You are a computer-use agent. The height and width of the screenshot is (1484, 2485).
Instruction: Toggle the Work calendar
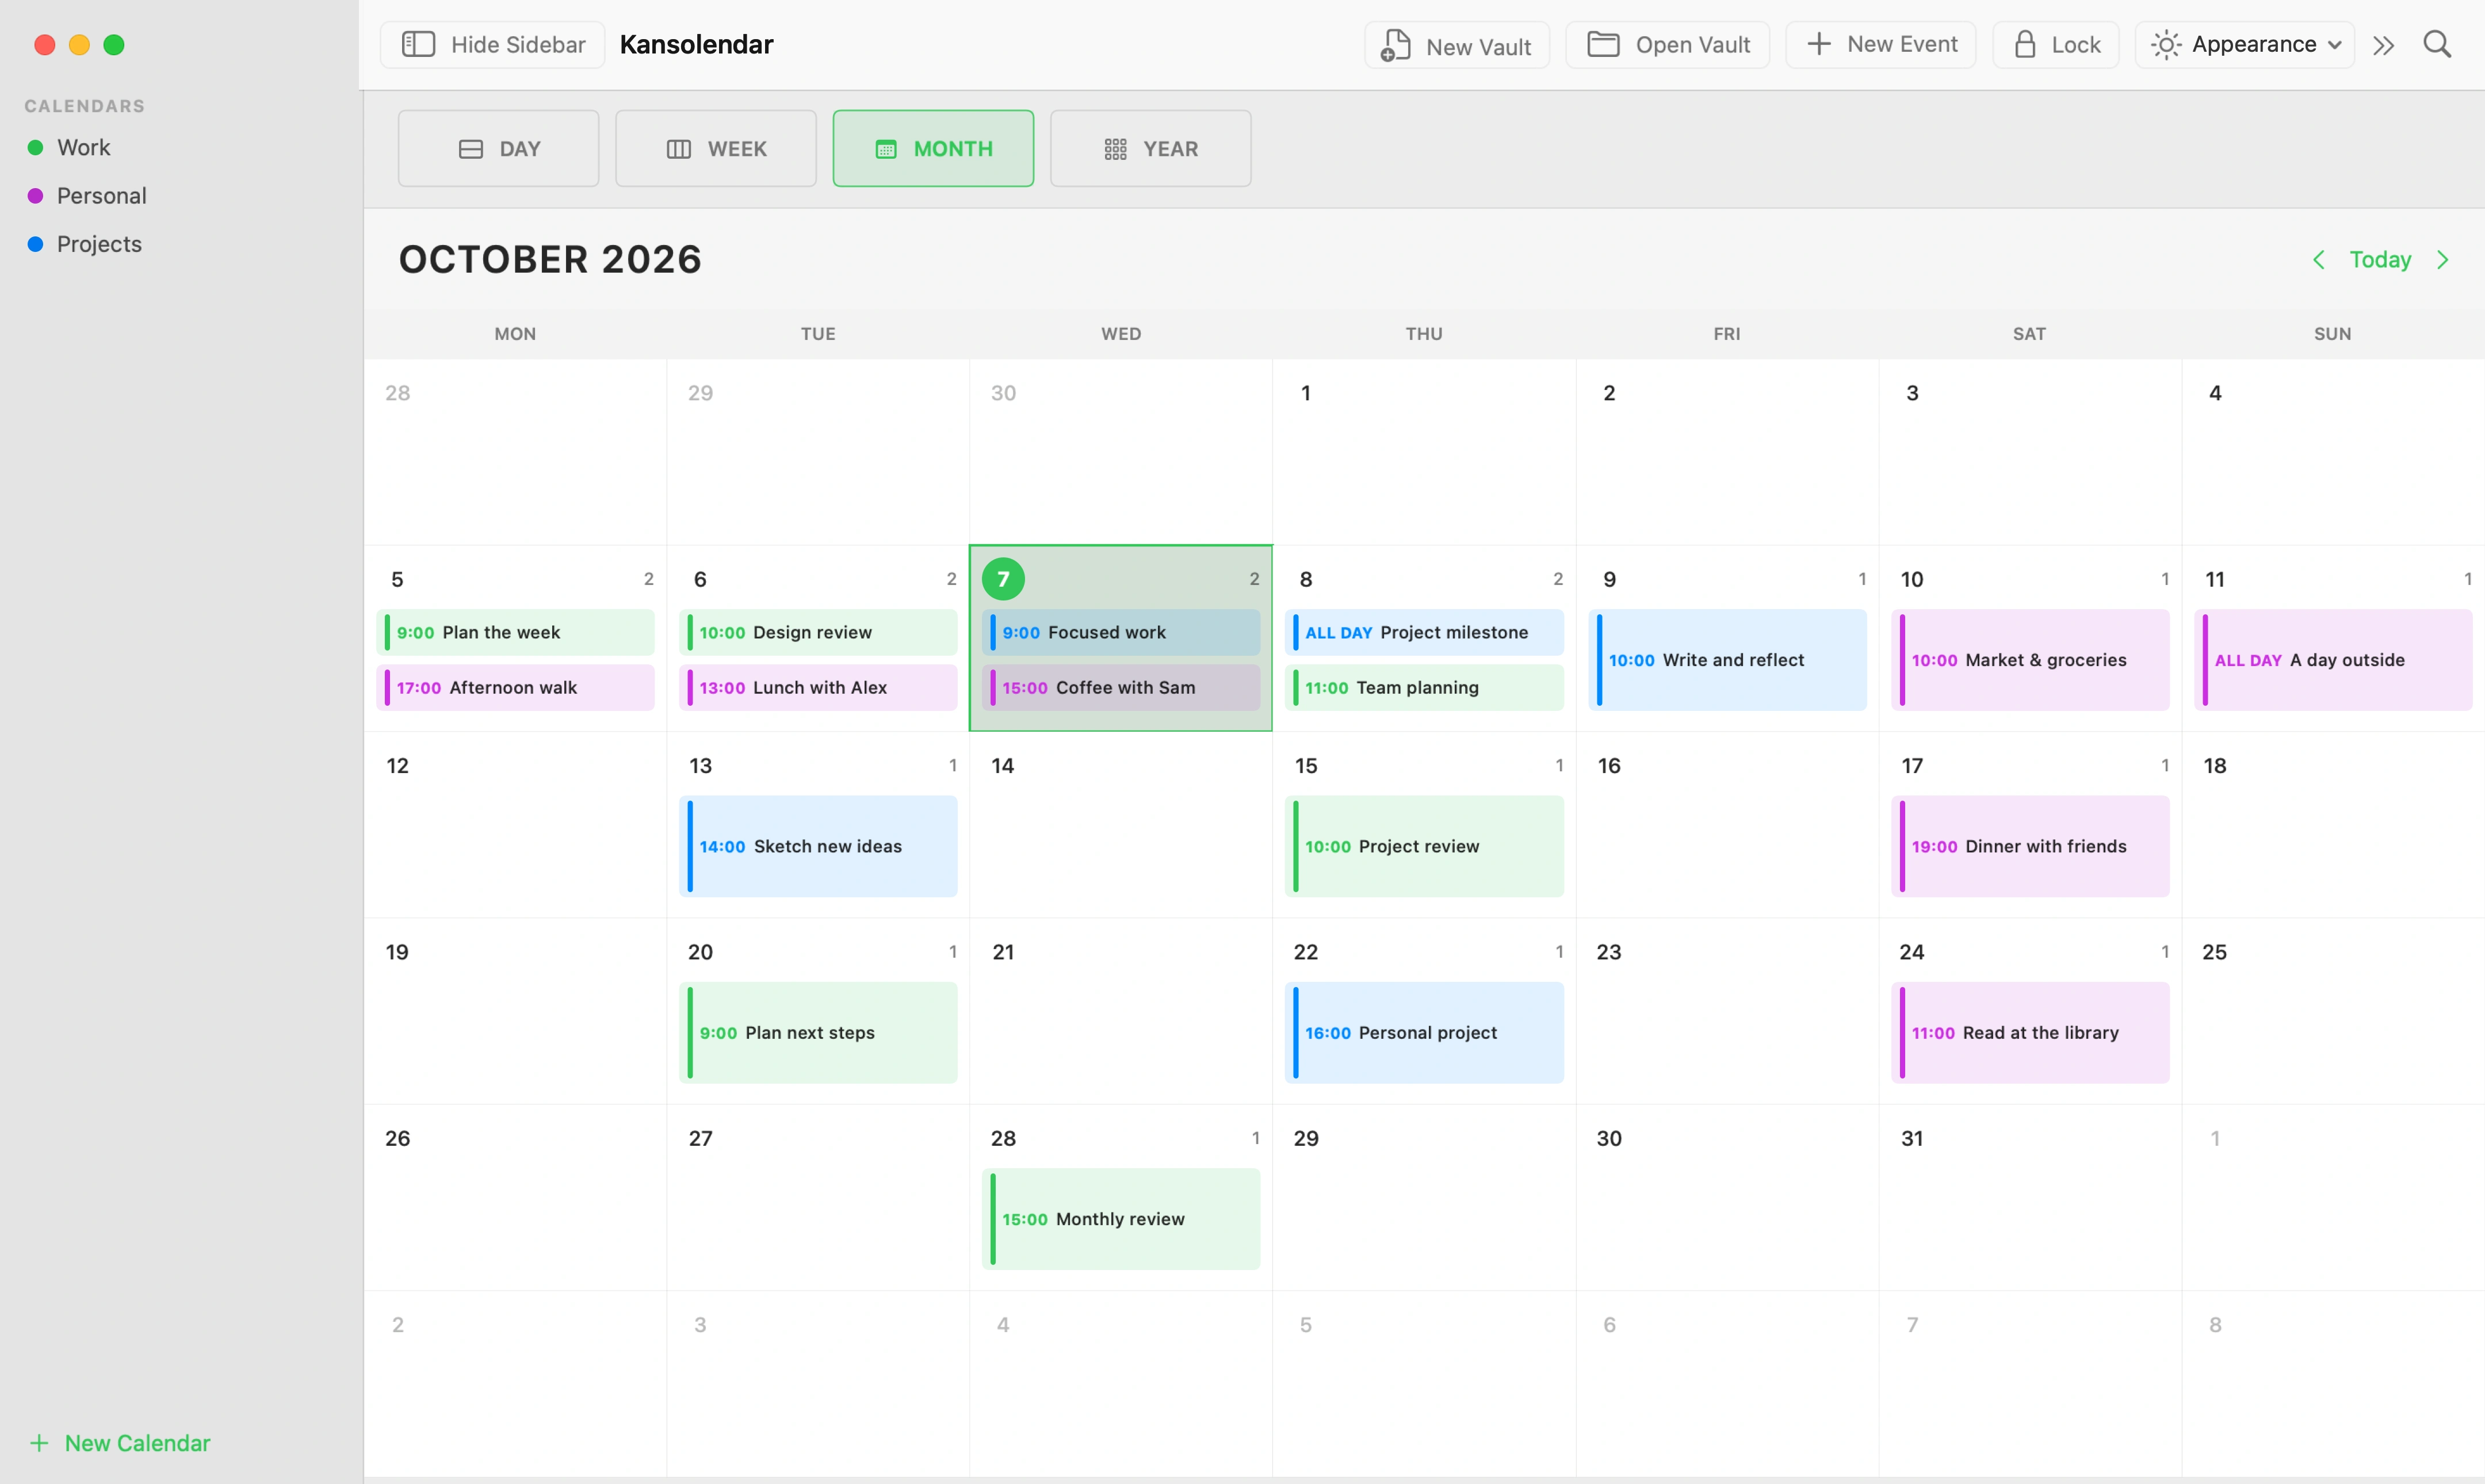point(83,148)
